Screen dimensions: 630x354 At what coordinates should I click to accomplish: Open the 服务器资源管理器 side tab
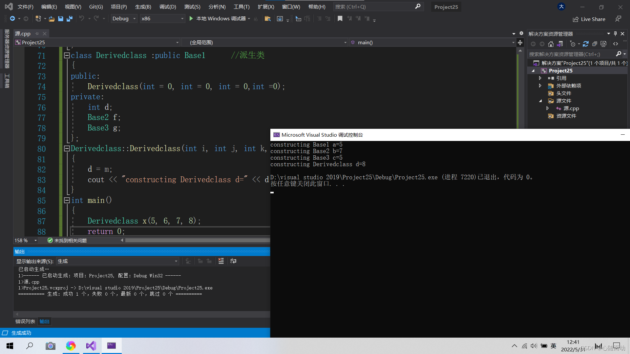tap(7, 49)
